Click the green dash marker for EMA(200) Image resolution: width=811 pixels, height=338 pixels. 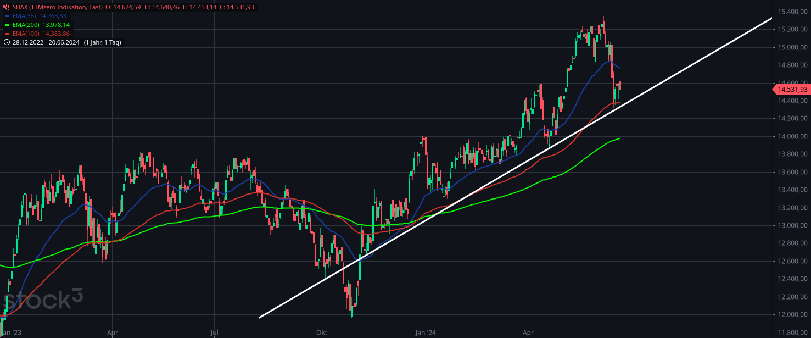pyautogui.click(x=7, y=24)
